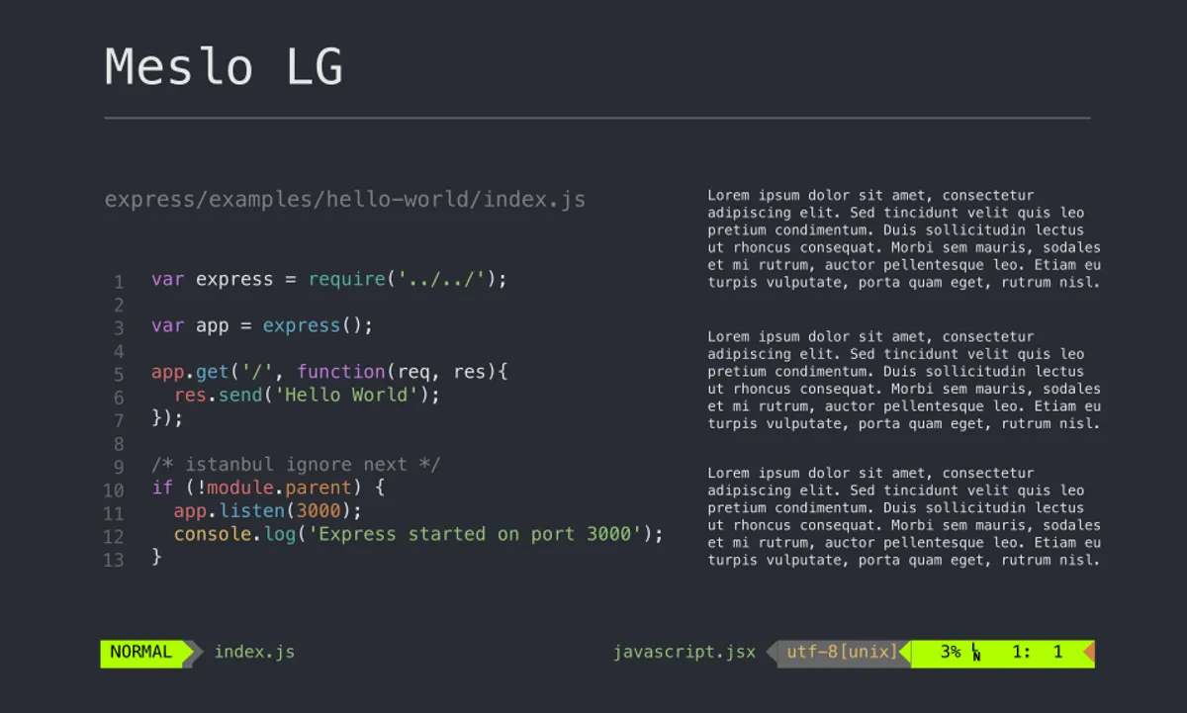Click 'app.listen' on line 11
Viewport: 1187px width, 713px height.
pyautogui.click(x=228, y=511)
